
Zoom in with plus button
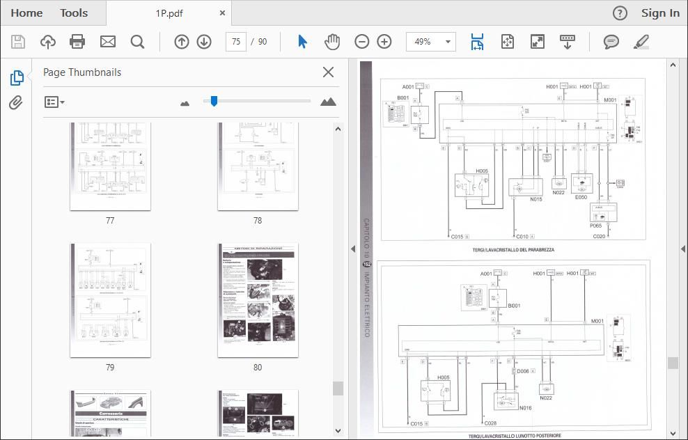click(x=384, y=42)
